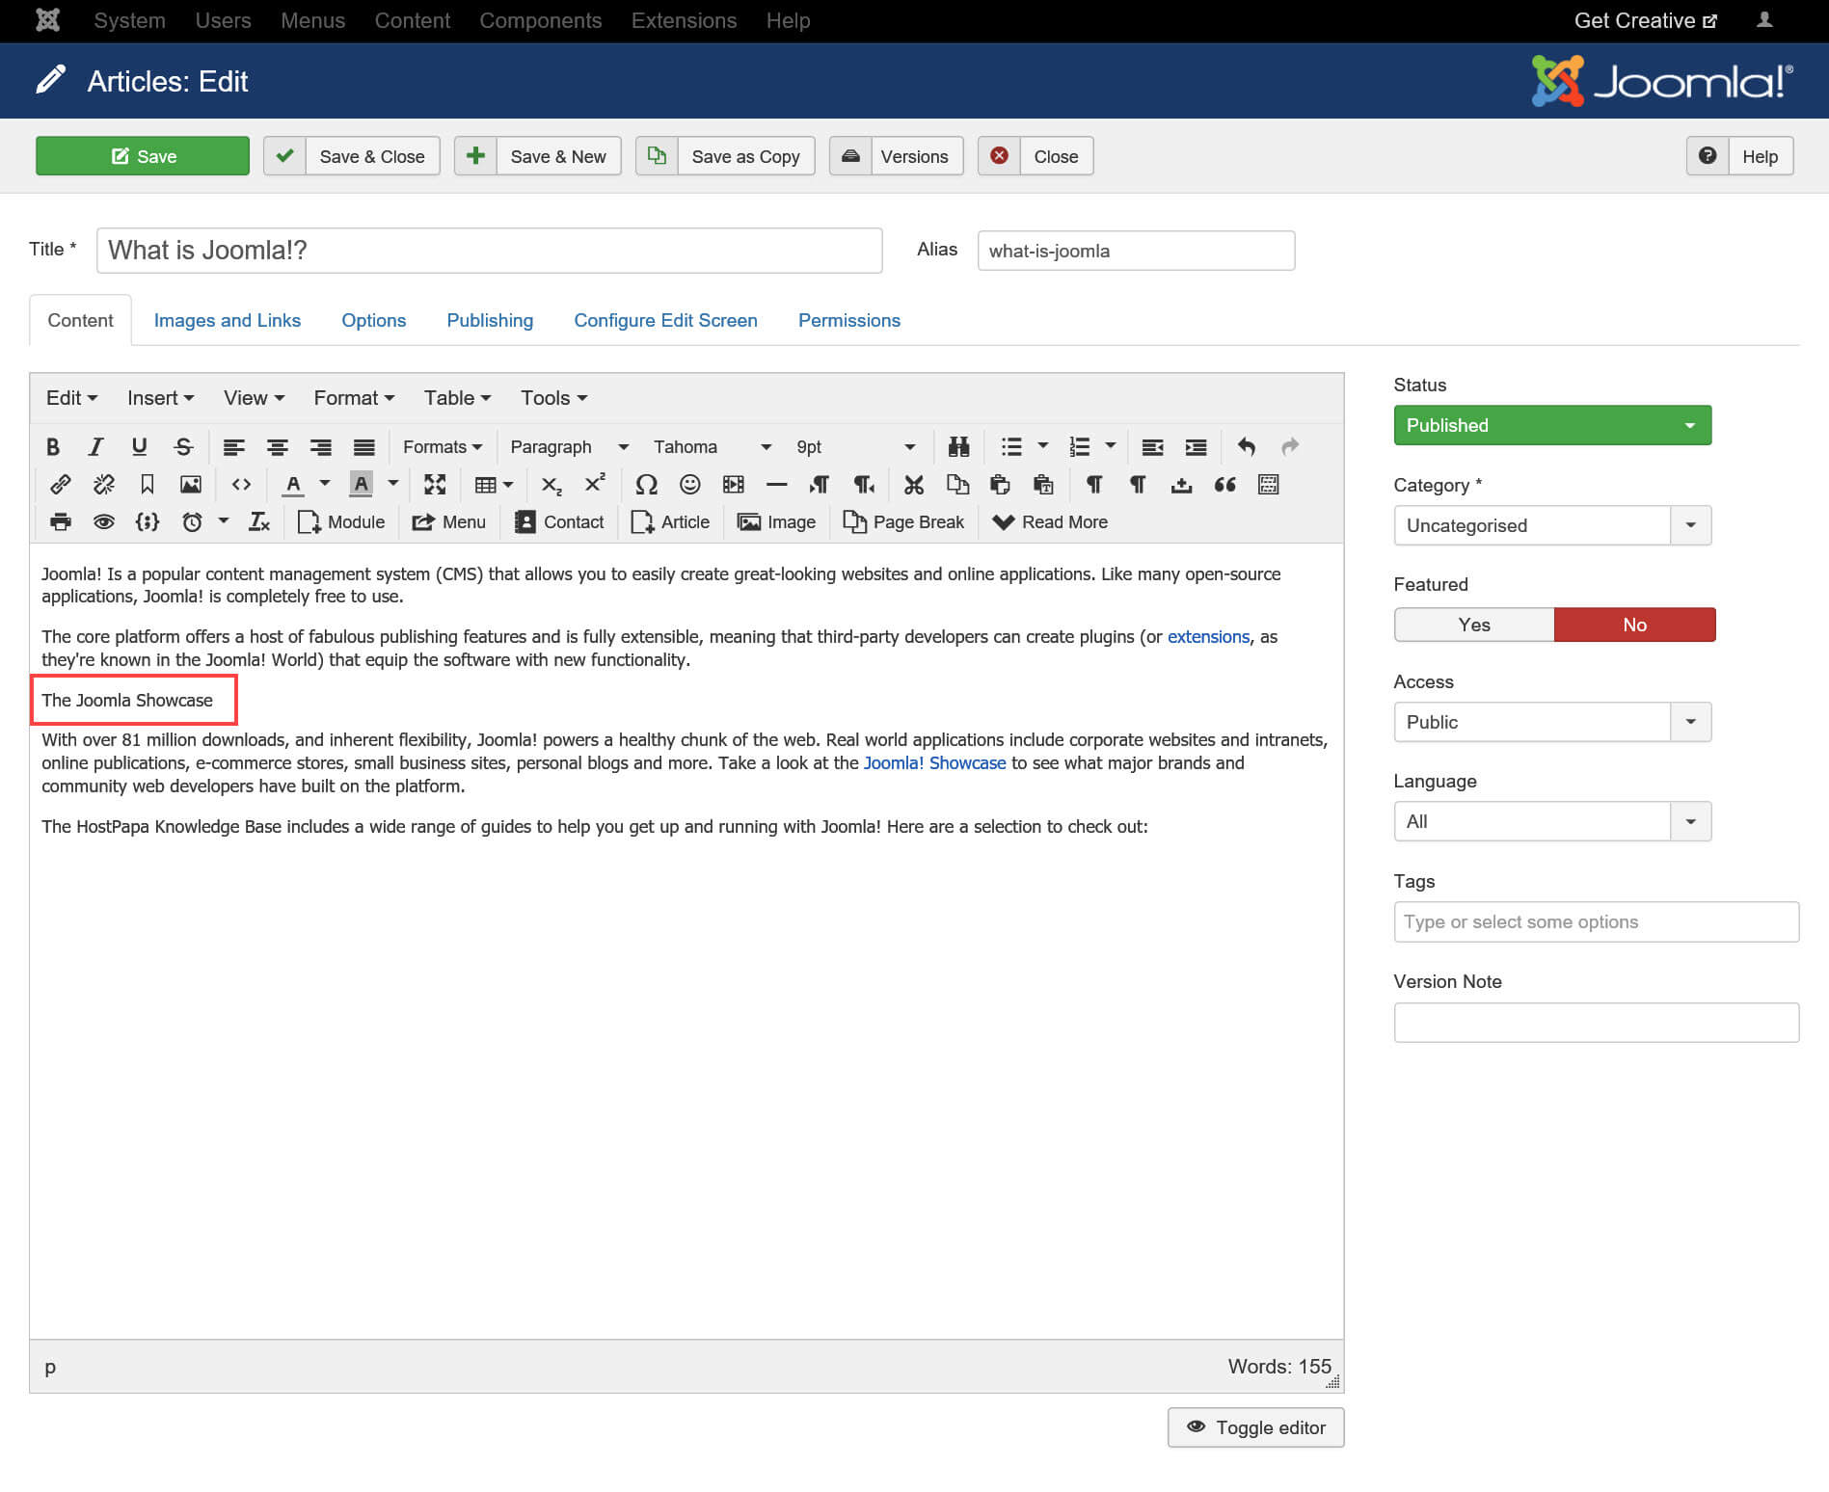Viewport: 1829px width, 1492px height.
Task: Toggle underline formatting
Action: click(x=139, y=446)
